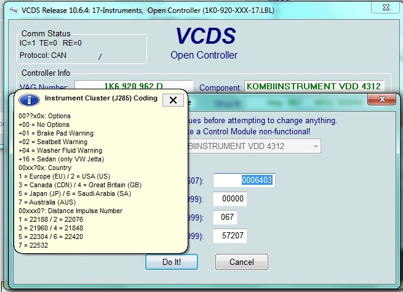Viewport: 403px width, 292px height.
Task: Click '+00 = No Options' line
Action: (x=44, y=125)
